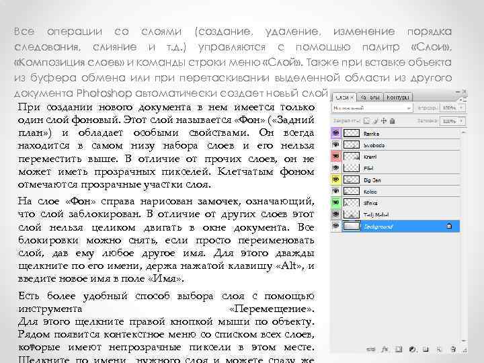The image size is (484, 363).
Task: Click the add layer mask icon
Action: point(399,350)
